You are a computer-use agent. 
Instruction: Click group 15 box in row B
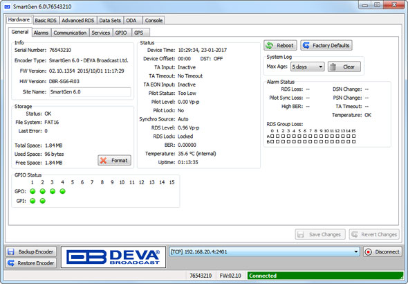click(x=353, y=142)
